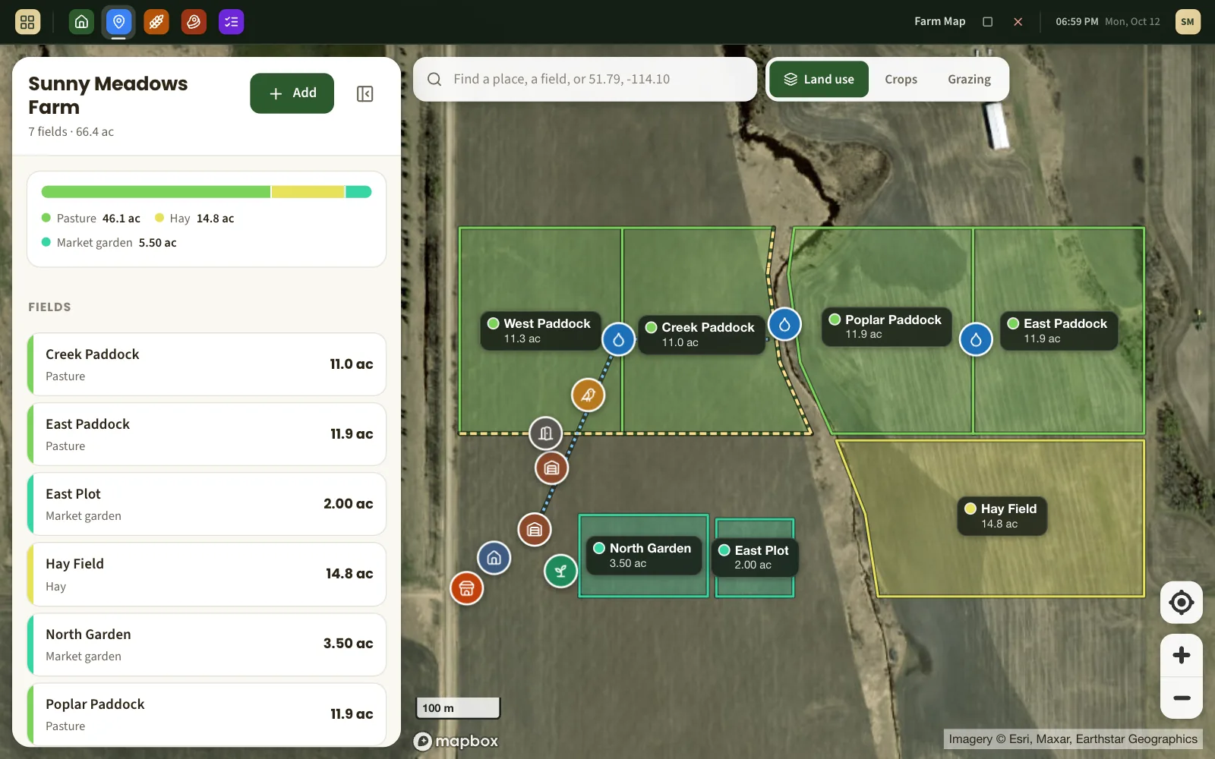This screenshot has height=759, width=1215.
Task: Recenter map with locate button
Action: pyautogui.click(x=1181, y=603)
